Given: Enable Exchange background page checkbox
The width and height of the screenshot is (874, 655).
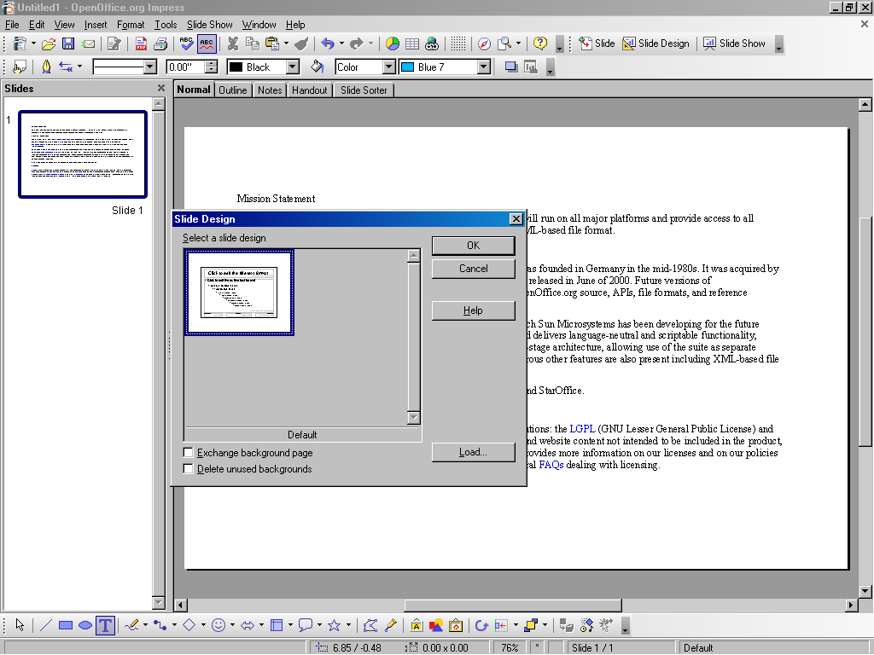Looking at the screenshot, I should click(189, 453).
